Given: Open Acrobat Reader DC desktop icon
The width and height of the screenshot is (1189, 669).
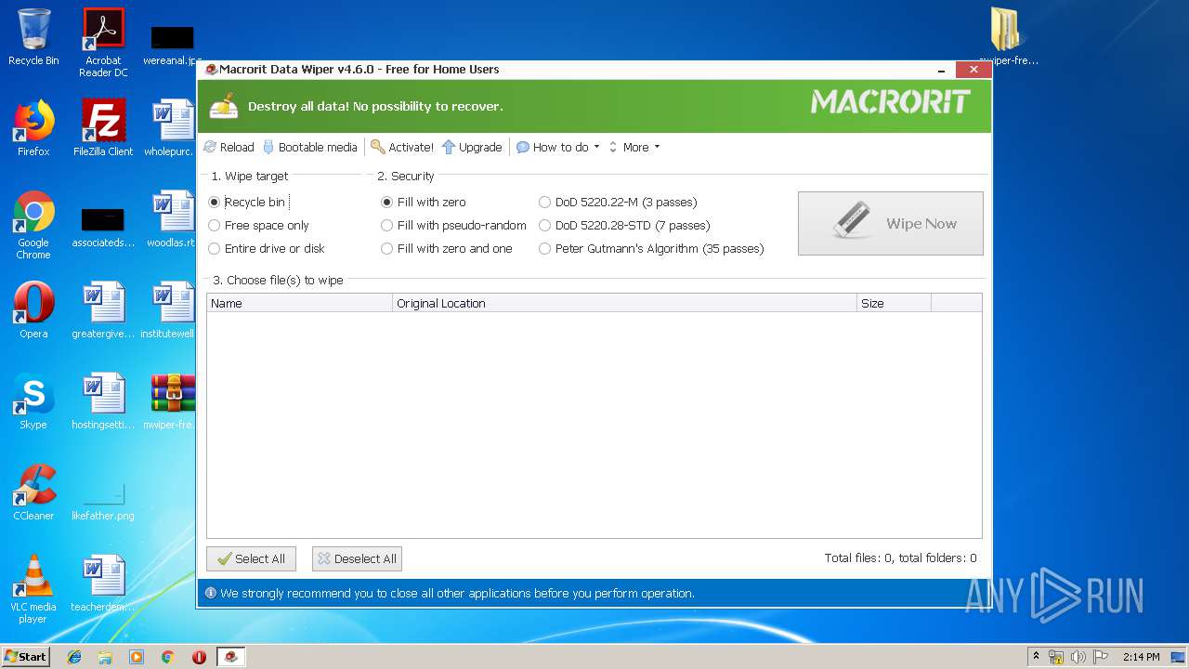Looking at the screenshot, I should point(103,43).
